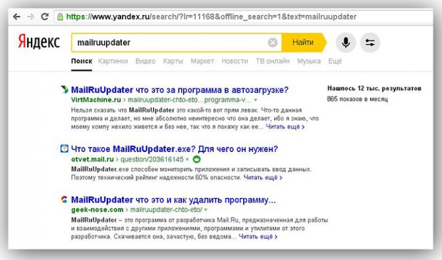
Task: Open the question/203616145 path link
Action: (x=152, y=159)
